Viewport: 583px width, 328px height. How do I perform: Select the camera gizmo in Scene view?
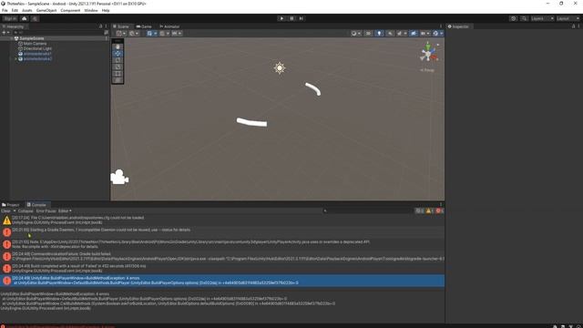click(119, 178)
